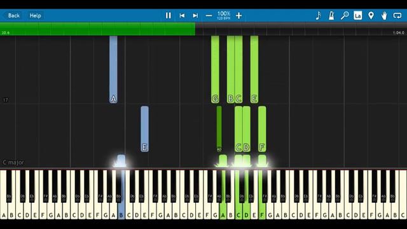
Task: Increase playback speed with plus button
Action: [x=239, y=15]
